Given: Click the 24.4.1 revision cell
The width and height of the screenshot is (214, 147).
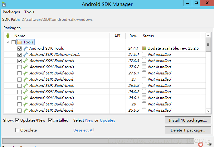Looking at the screenshot, I should point(133,48).
